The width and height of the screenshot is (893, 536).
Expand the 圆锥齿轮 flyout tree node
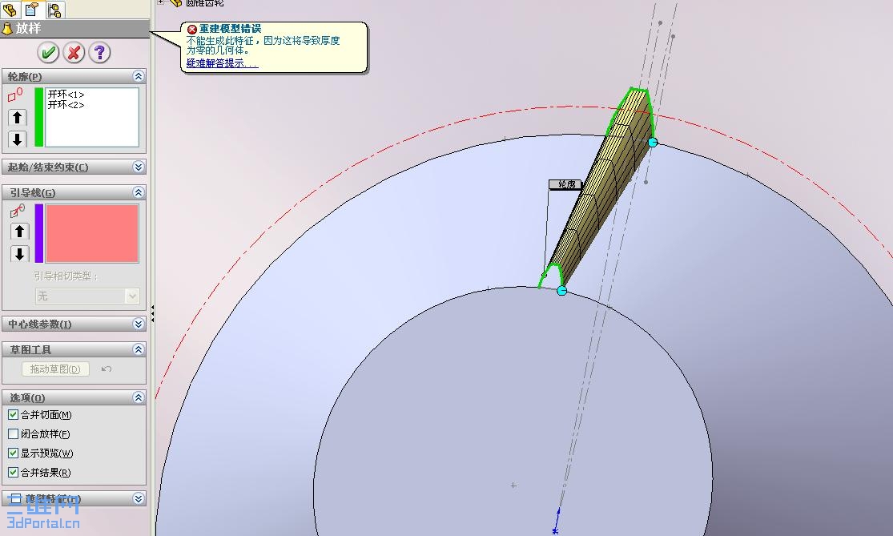[161, 2]
